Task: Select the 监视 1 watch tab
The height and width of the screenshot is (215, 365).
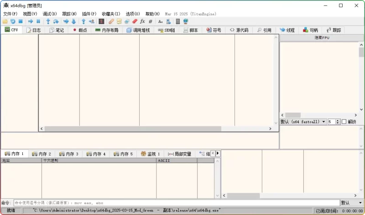Action: point(151,154)
